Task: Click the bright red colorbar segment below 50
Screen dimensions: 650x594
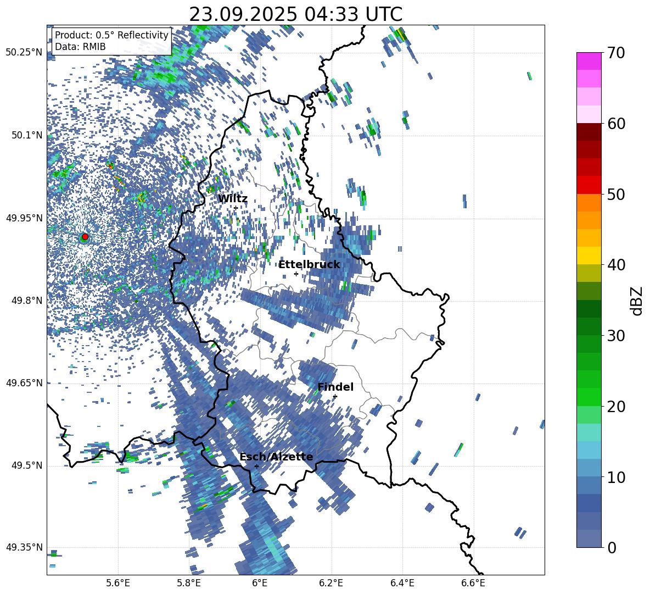Action: point(589,185)
